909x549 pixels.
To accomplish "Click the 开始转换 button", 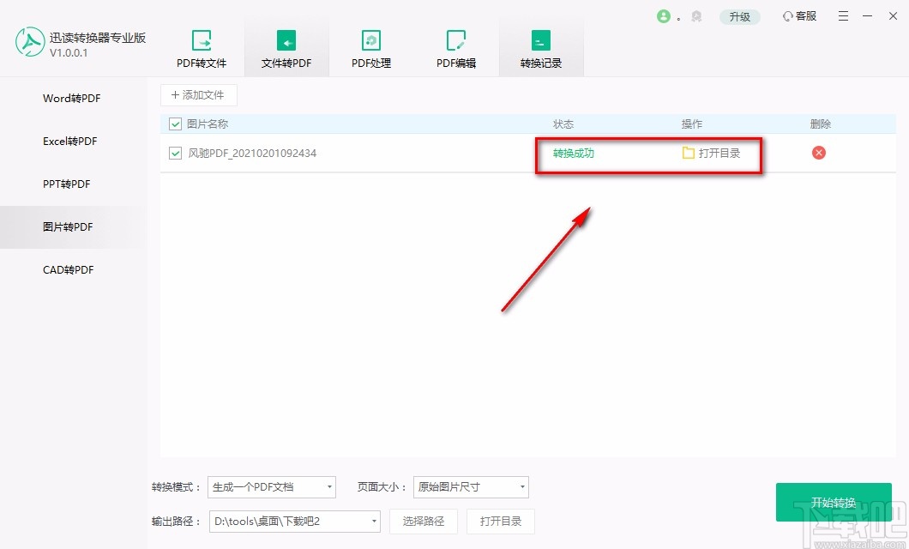I will (833, 502).
